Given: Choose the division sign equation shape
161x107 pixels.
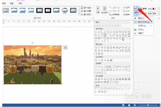Looking at the screenshot, I should pos(105,60).
